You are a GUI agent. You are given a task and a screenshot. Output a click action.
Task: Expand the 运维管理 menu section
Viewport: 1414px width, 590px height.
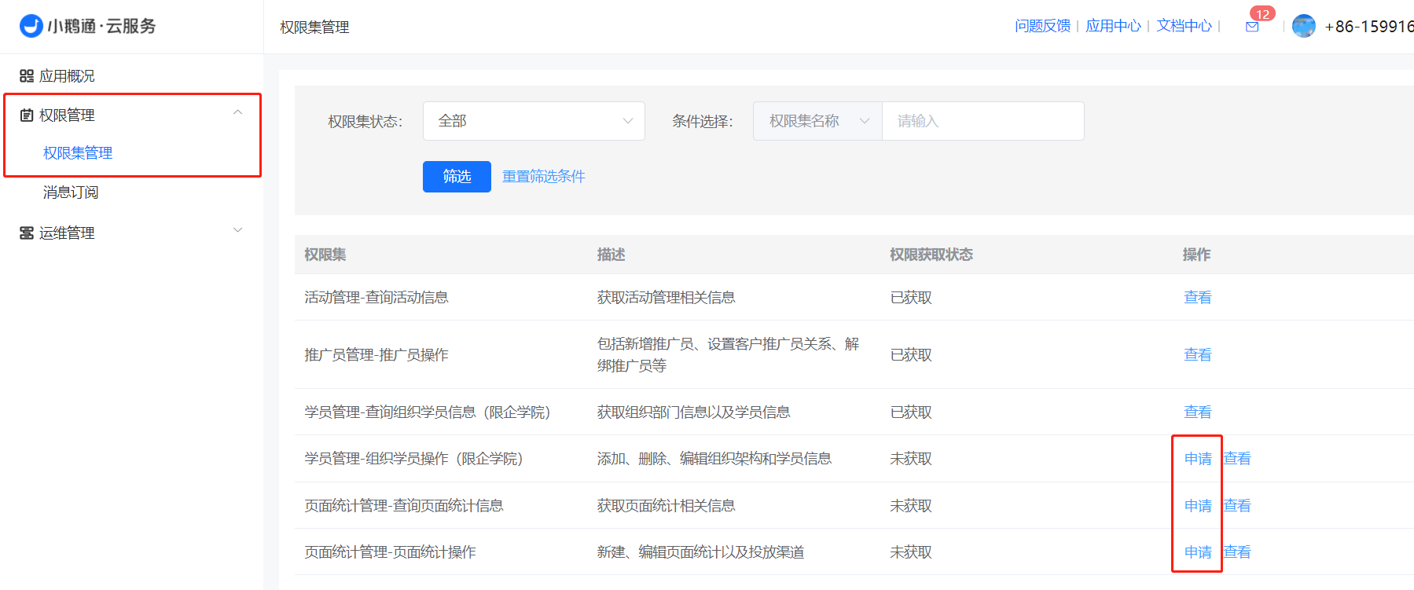[x=237, y=231]
